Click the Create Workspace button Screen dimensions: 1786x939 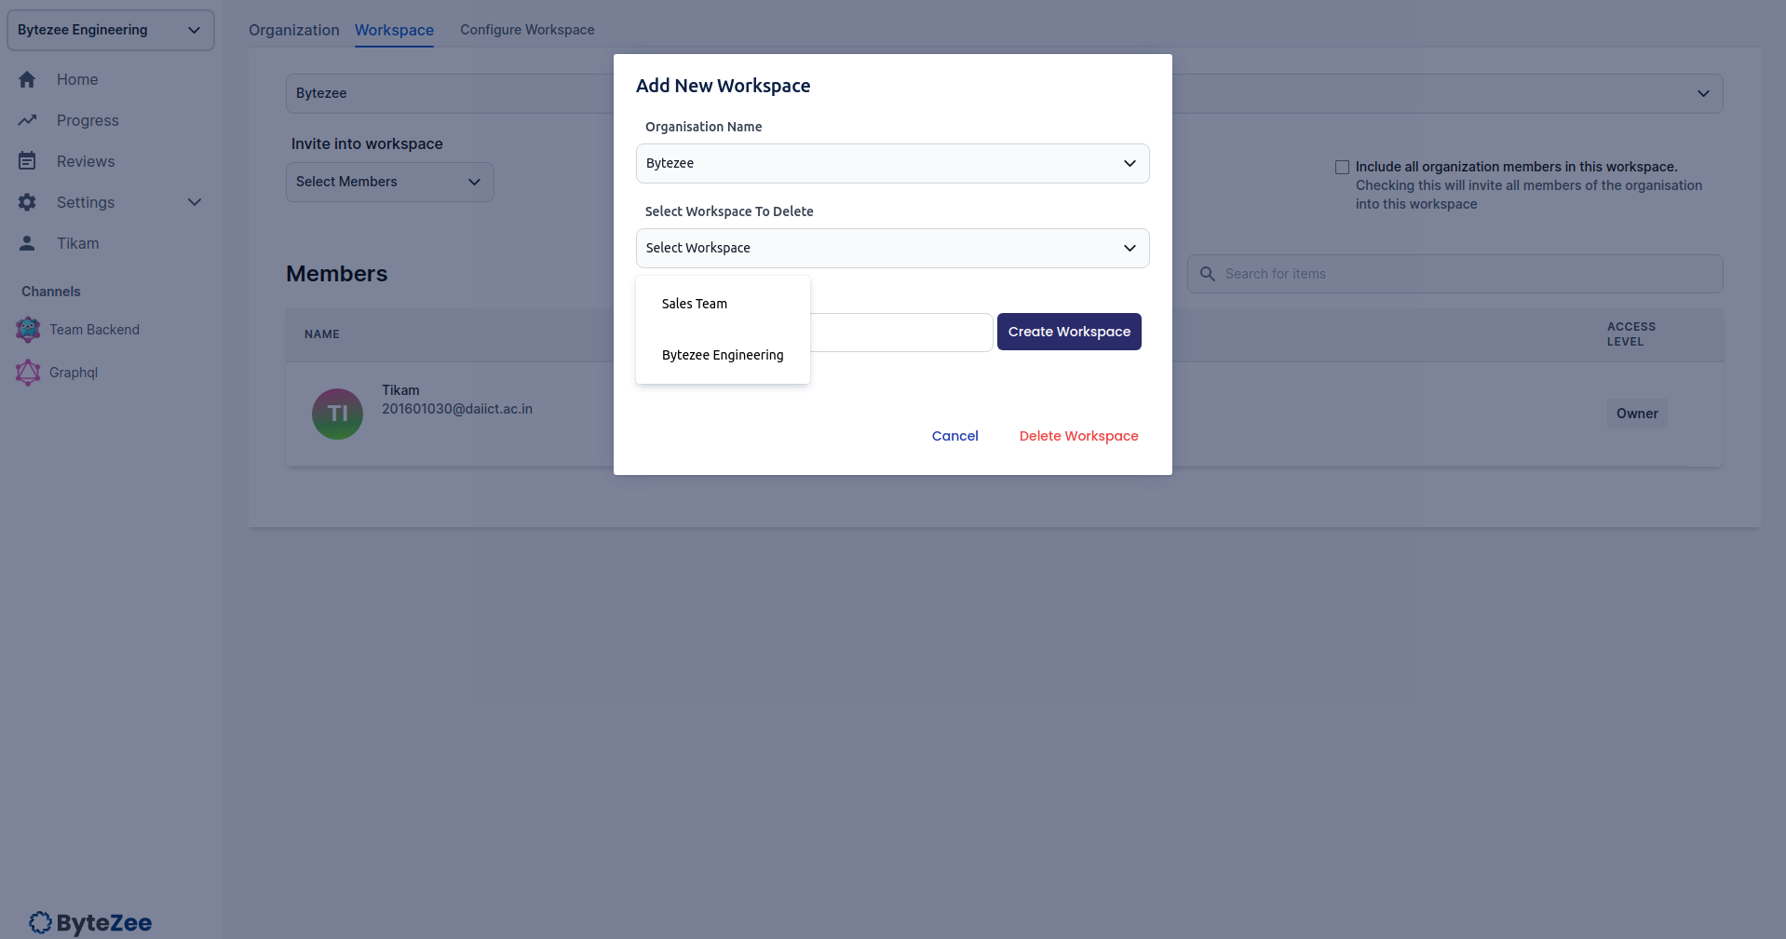[1069, 332]
